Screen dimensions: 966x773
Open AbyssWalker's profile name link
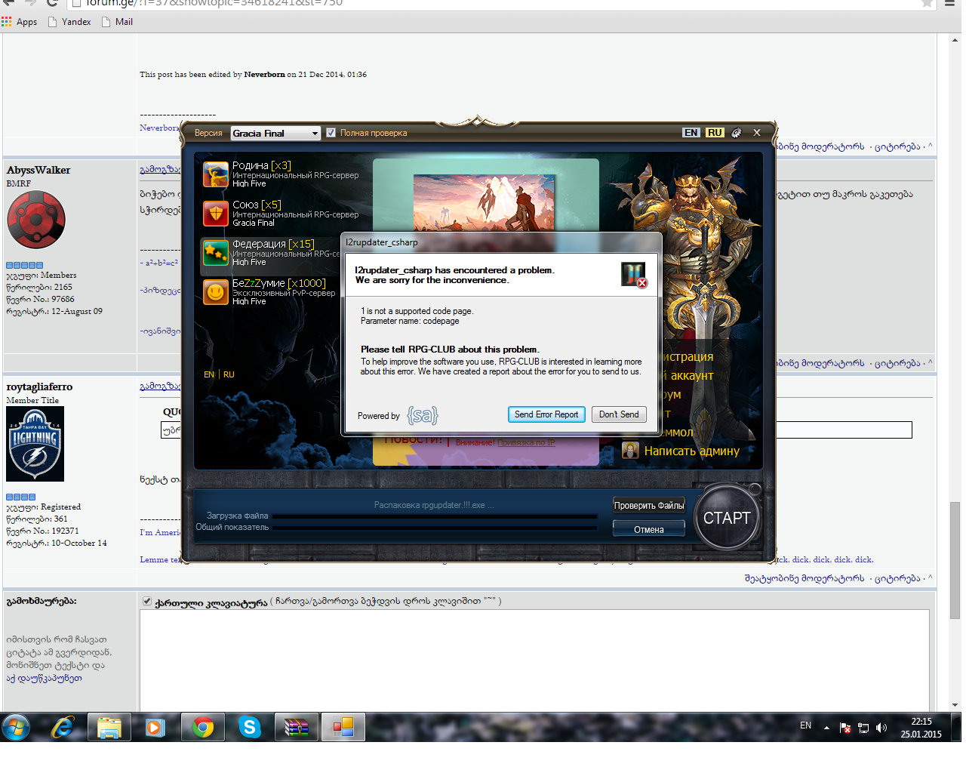tap(38, 170)
